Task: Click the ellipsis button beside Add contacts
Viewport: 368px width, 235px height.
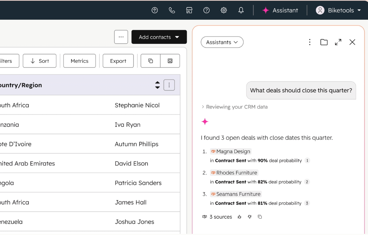Action: 121,37
